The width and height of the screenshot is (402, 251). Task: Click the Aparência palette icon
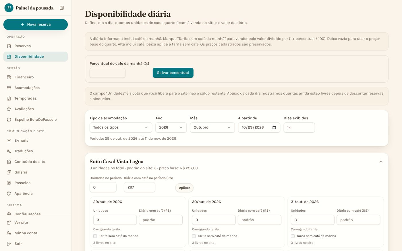click(x=9, y=194)
